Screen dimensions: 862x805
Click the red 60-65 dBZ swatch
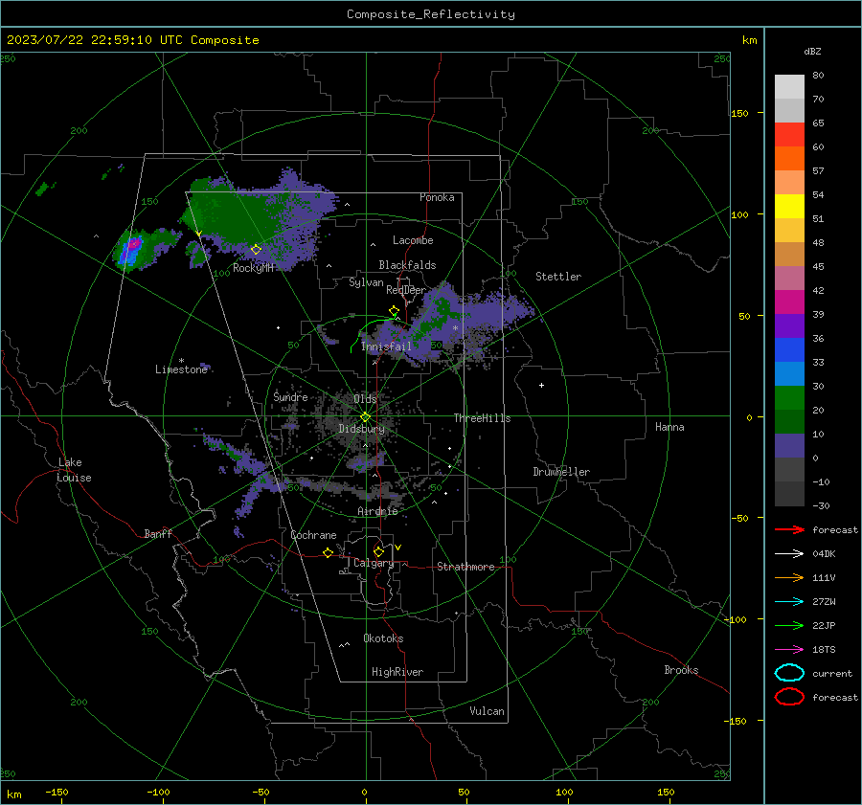coord(789,134)
